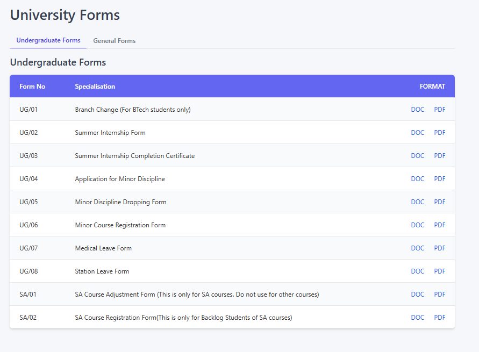This screenshot has height=352, width=479.
Task: Select the UG/06 form number cell
Action: click(28, 225)
